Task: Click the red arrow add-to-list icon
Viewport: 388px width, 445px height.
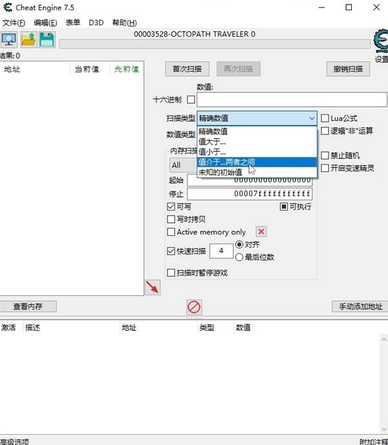Action: click(x=153, y=287)
